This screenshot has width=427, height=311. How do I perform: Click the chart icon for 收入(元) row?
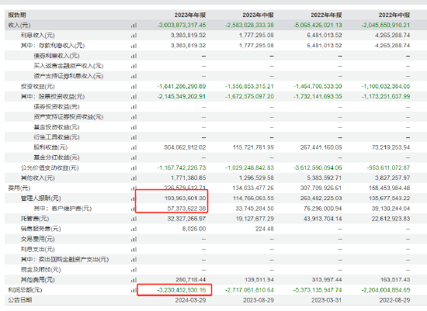[134, 26]
